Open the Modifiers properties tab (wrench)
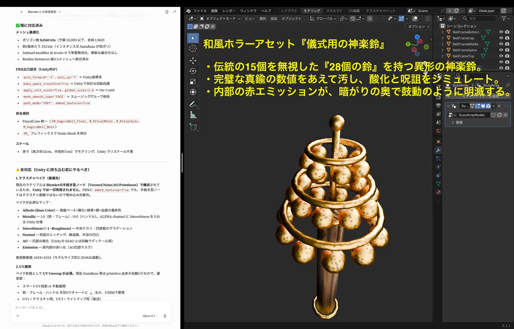Screen dimensions: 514x329 coord(438,150)
